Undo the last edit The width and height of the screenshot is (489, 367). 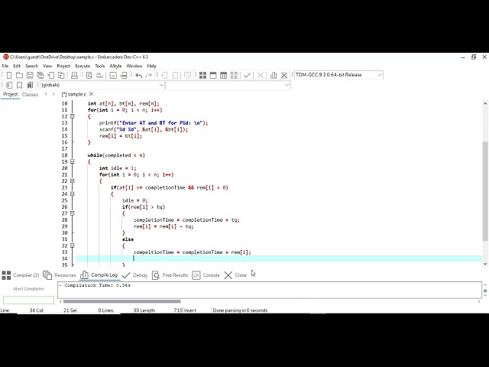tap(138, 75)
